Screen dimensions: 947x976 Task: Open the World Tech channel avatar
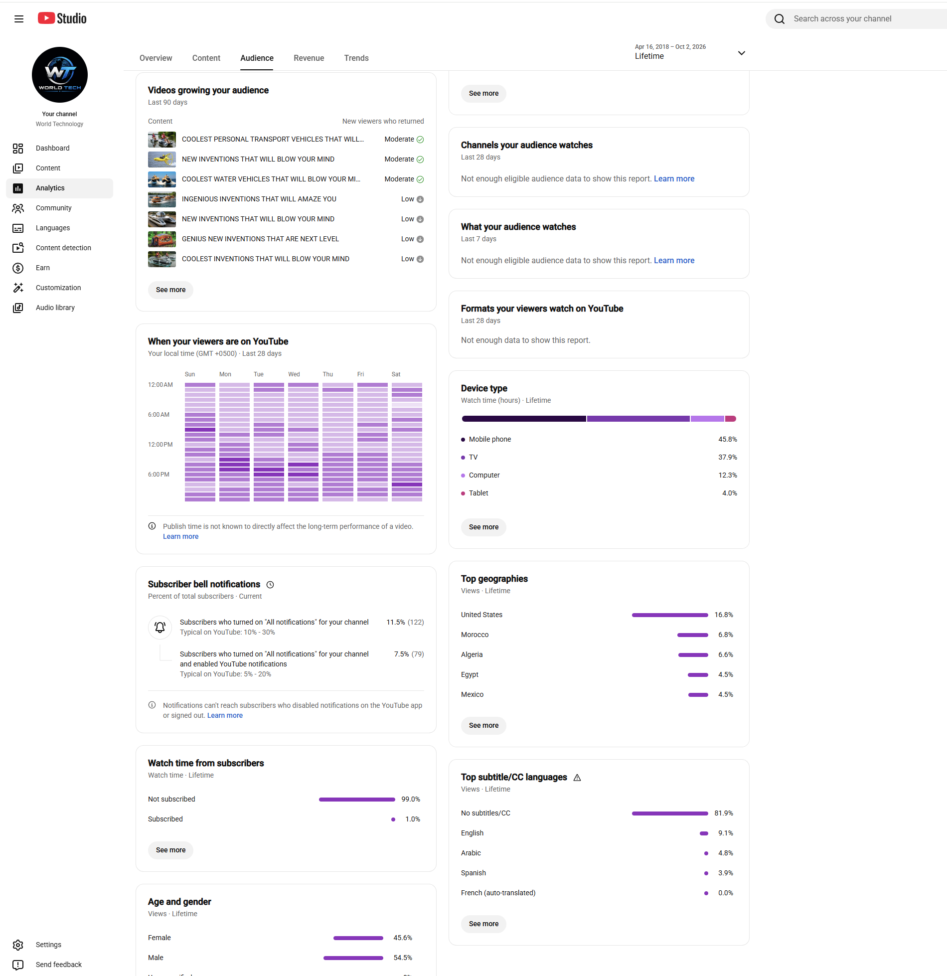coord(60,75)
